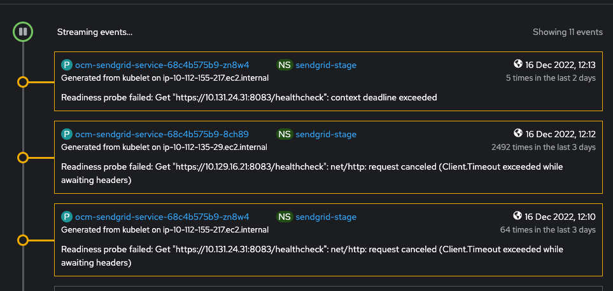Click the NS namespace badge in the first event
613x291 pixels.
click(285, 65)
